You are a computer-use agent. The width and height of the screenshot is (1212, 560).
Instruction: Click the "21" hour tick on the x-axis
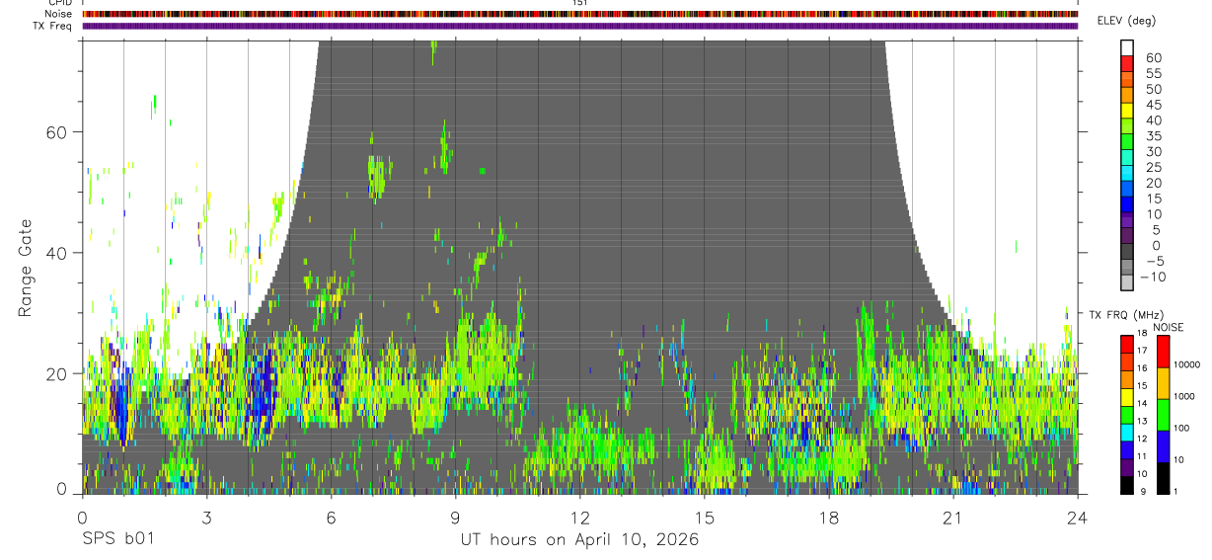[x=952, y=518]
